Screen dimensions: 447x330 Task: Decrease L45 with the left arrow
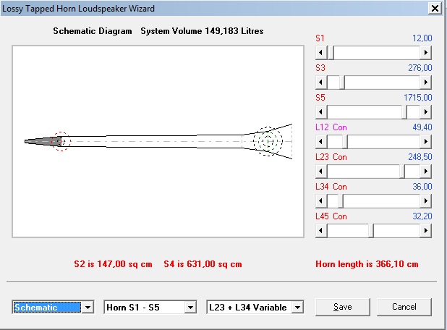point(321,230)
